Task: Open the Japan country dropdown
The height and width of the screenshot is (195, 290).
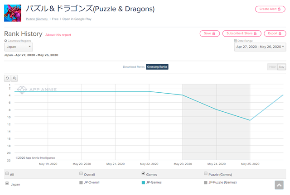Action: [x=19, y=47]
